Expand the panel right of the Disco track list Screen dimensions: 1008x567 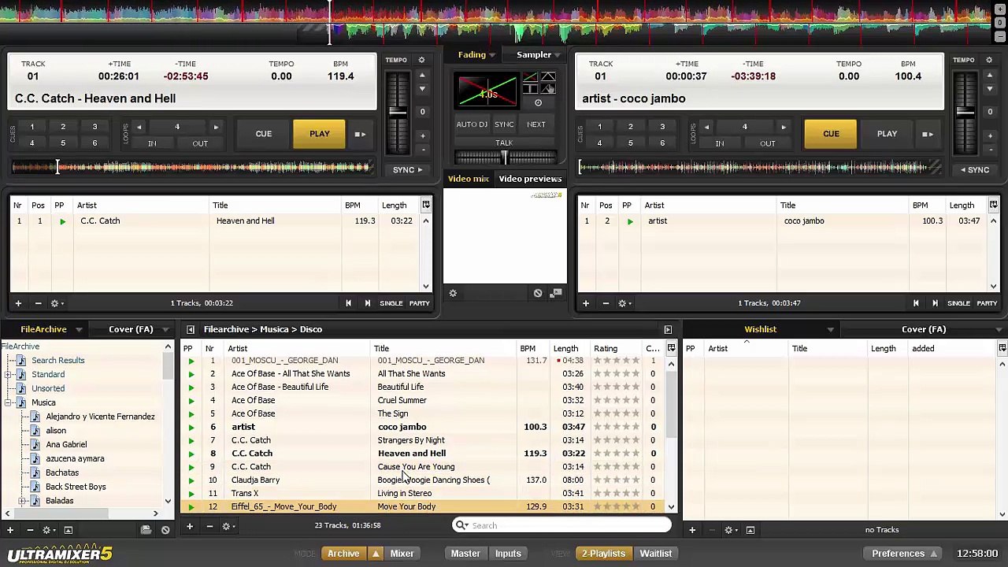[x=668, y=329]
